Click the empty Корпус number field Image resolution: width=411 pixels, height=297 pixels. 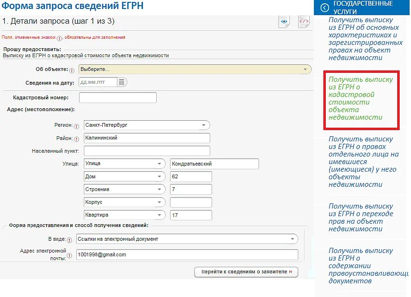click(x=191, y=202)
